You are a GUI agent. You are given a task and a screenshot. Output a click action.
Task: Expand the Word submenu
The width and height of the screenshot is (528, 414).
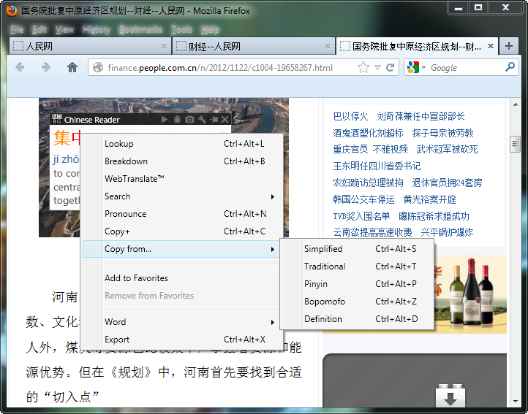(x=181, y=322)
